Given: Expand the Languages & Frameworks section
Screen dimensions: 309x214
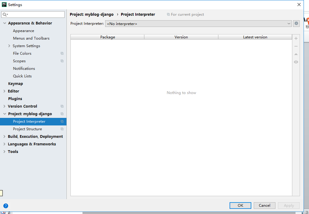Looking at the screenshot, I should (x=4, y=144).
